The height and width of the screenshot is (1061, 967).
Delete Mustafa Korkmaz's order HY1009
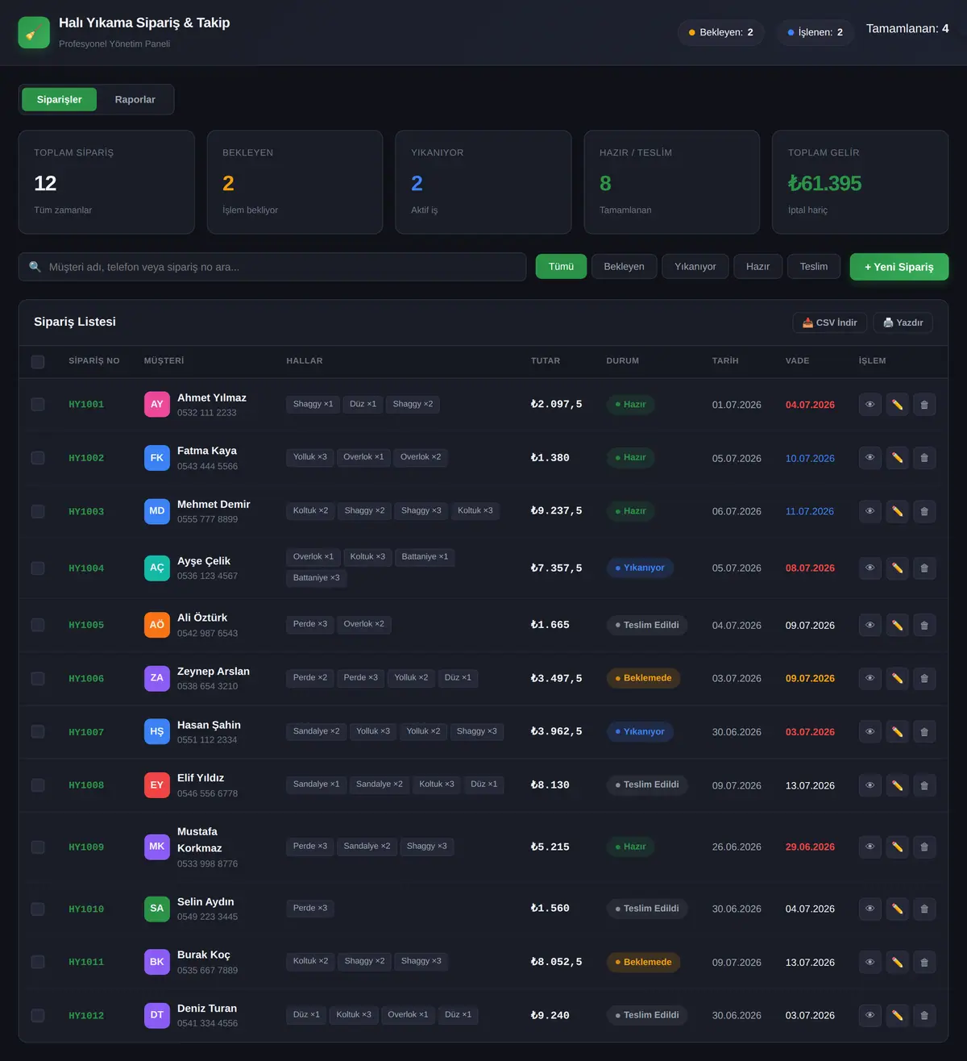tap(924, 847)
